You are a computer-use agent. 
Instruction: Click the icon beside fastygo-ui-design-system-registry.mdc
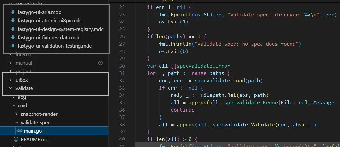pos(13,29)
